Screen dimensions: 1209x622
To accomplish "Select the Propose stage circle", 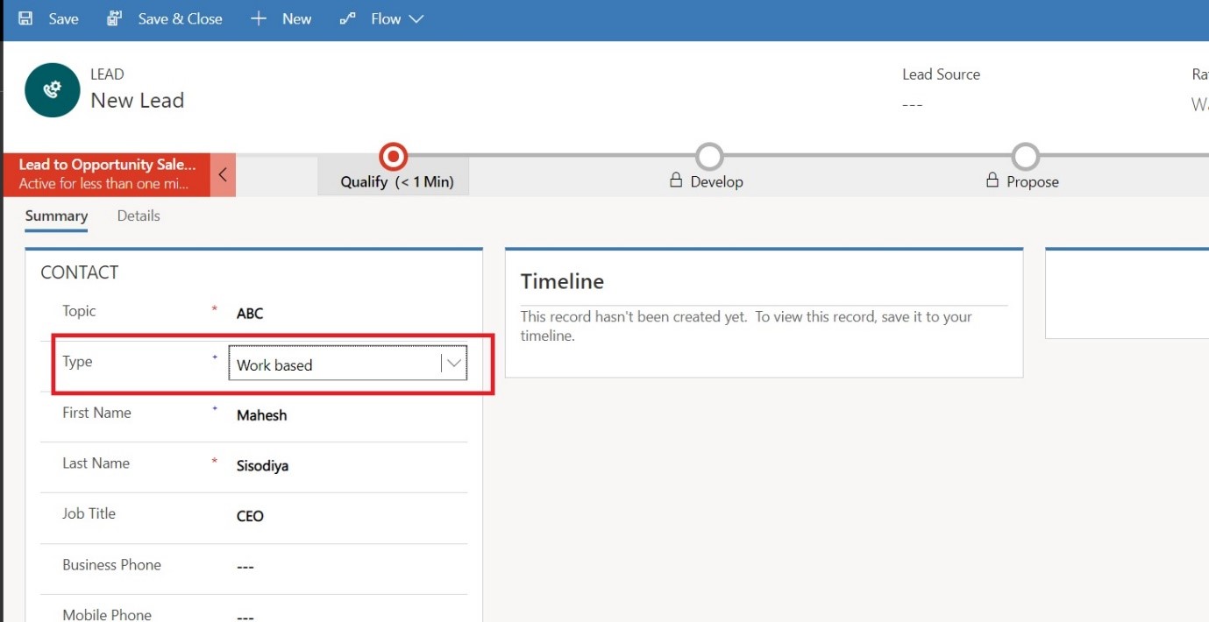I will [1025, 157].
